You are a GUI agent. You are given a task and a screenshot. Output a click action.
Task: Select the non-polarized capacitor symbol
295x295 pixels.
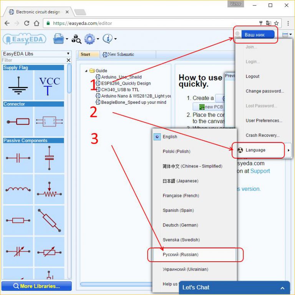(x=18, y=158)
